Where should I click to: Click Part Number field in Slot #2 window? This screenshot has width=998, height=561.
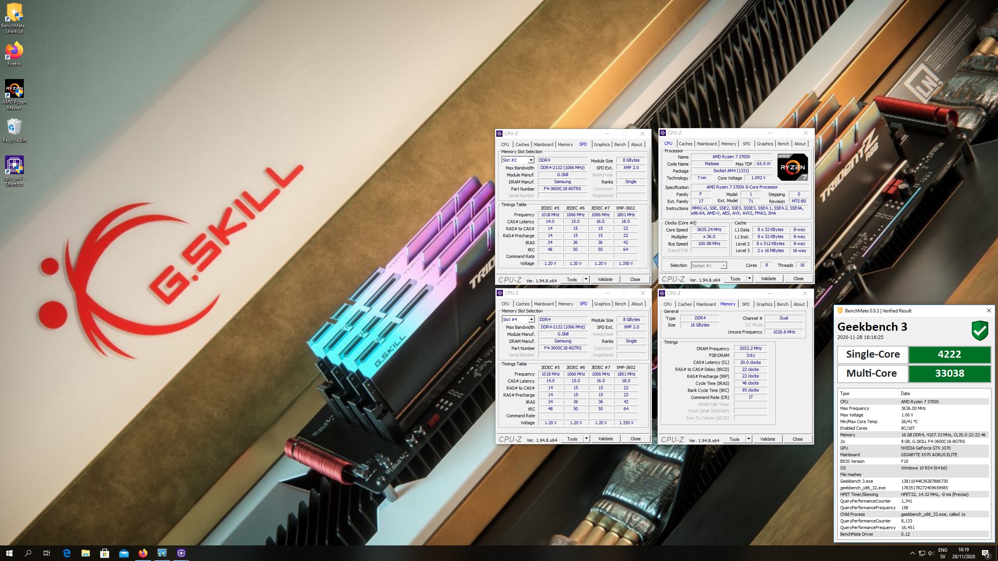(563, 189)
